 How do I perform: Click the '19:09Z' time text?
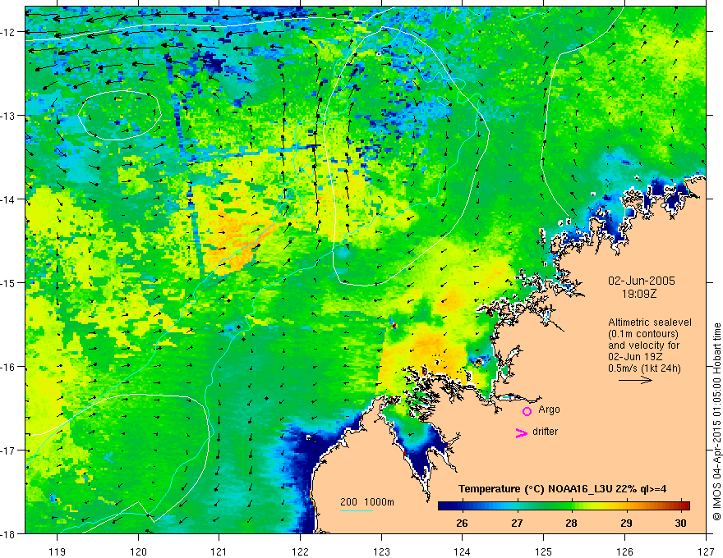pos(638,294)
